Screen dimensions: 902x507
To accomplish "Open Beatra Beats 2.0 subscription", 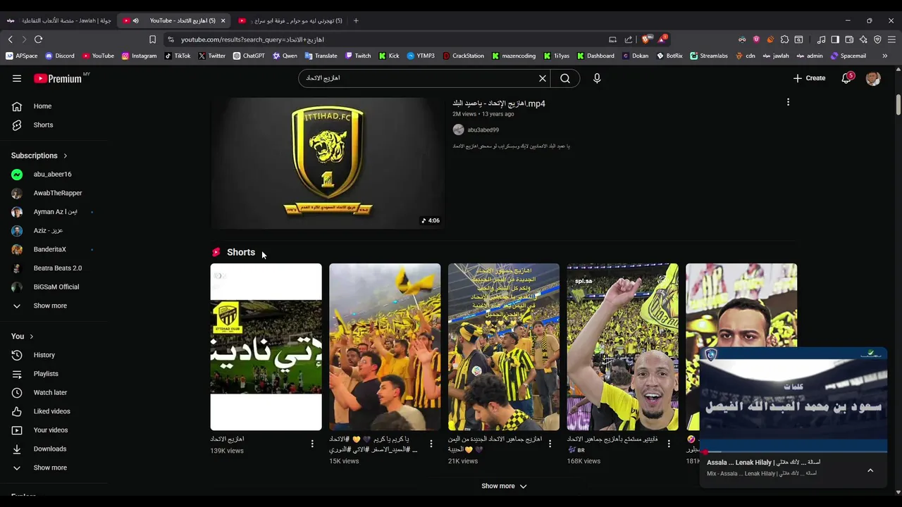I will 57,268.
